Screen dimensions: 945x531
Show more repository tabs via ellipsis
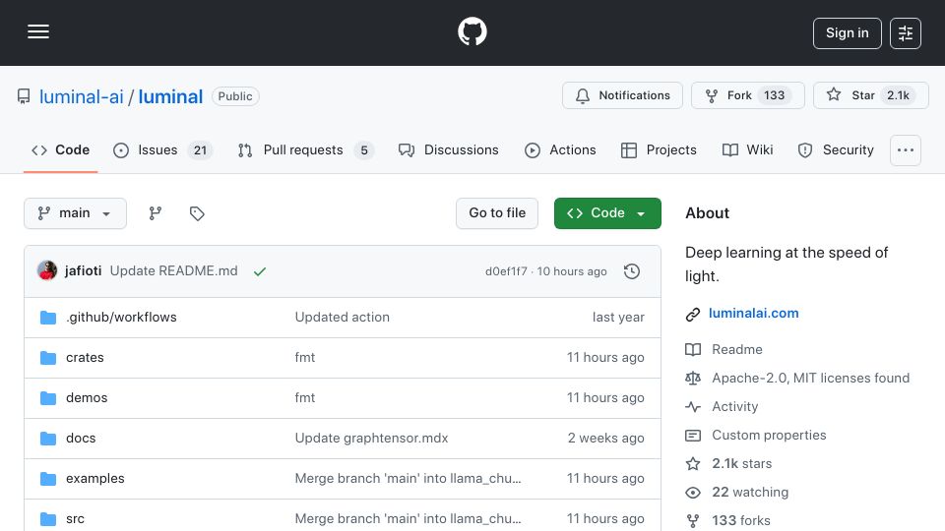[906, 149]
